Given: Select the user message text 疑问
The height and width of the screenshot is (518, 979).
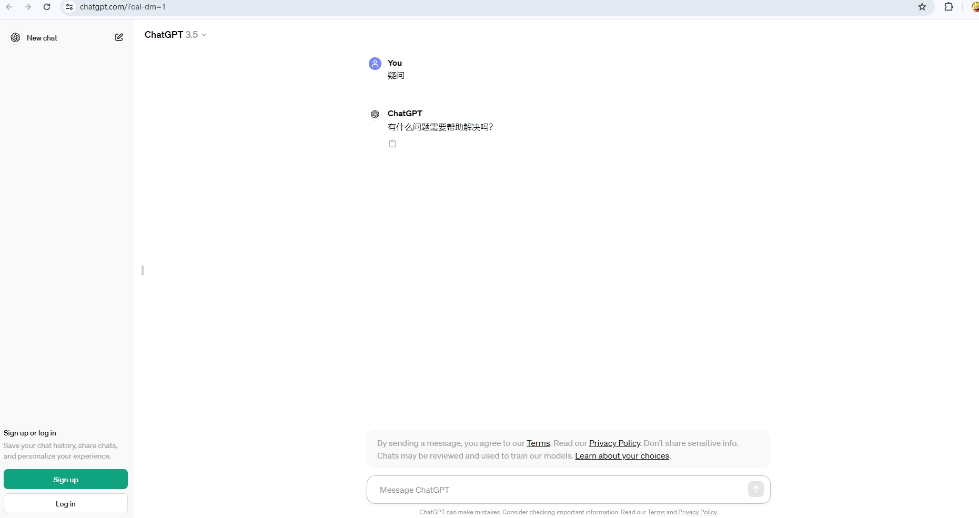Looking at the screenshot, I should point(396,76).
